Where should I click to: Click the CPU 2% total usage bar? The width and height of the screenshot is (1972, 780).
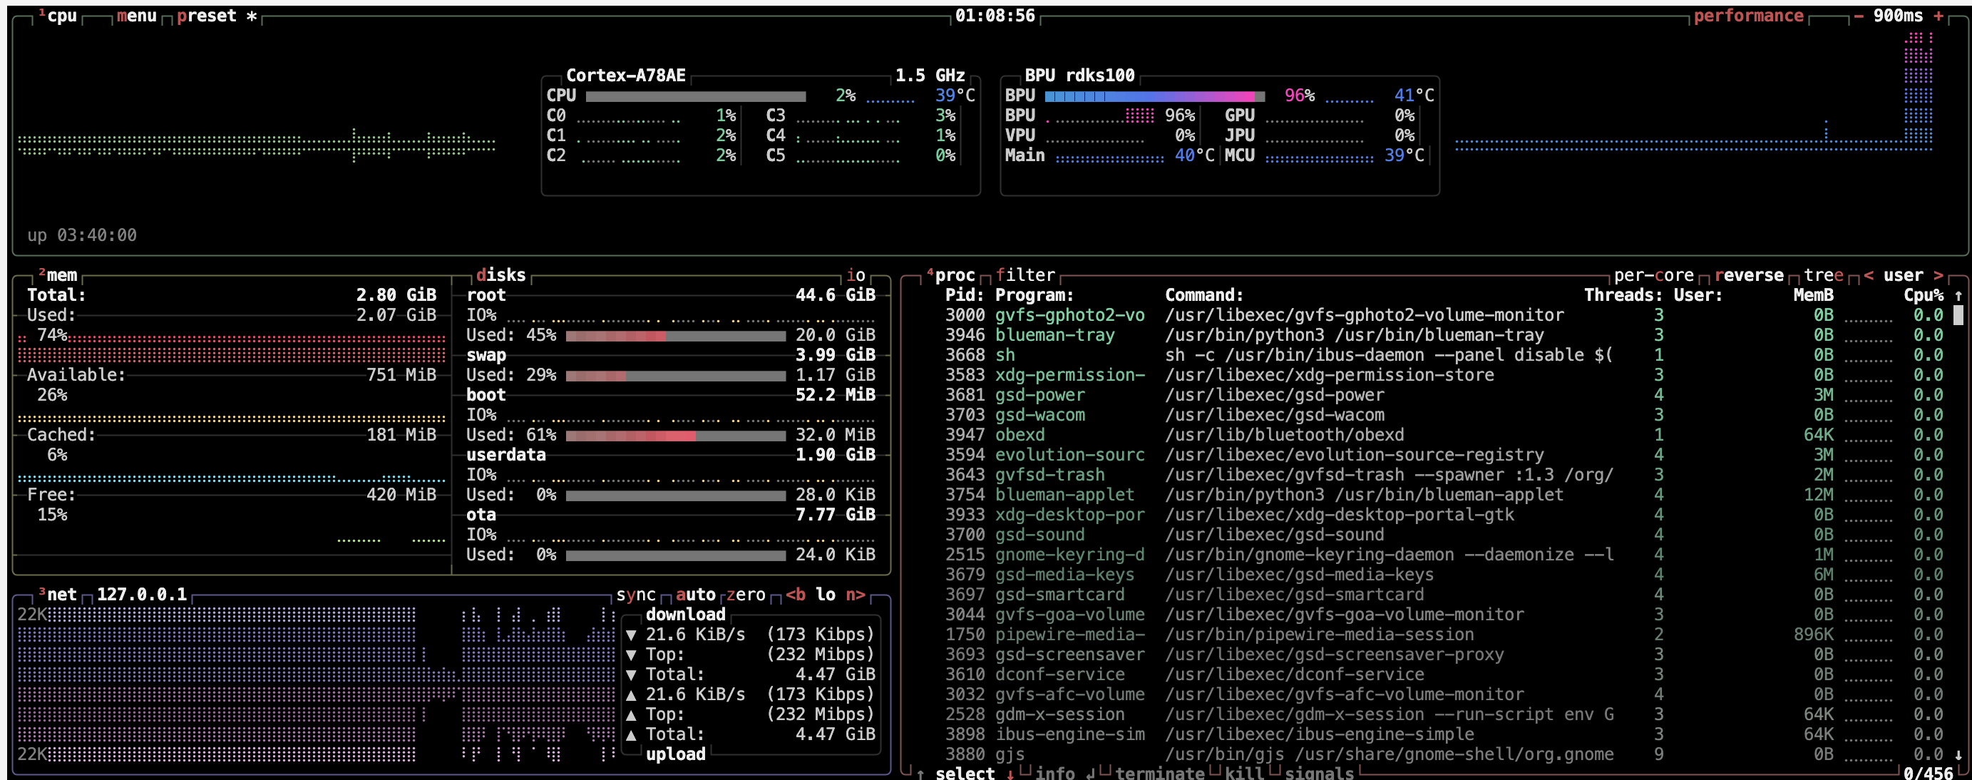pyautogui.click(x=695, y=96)
